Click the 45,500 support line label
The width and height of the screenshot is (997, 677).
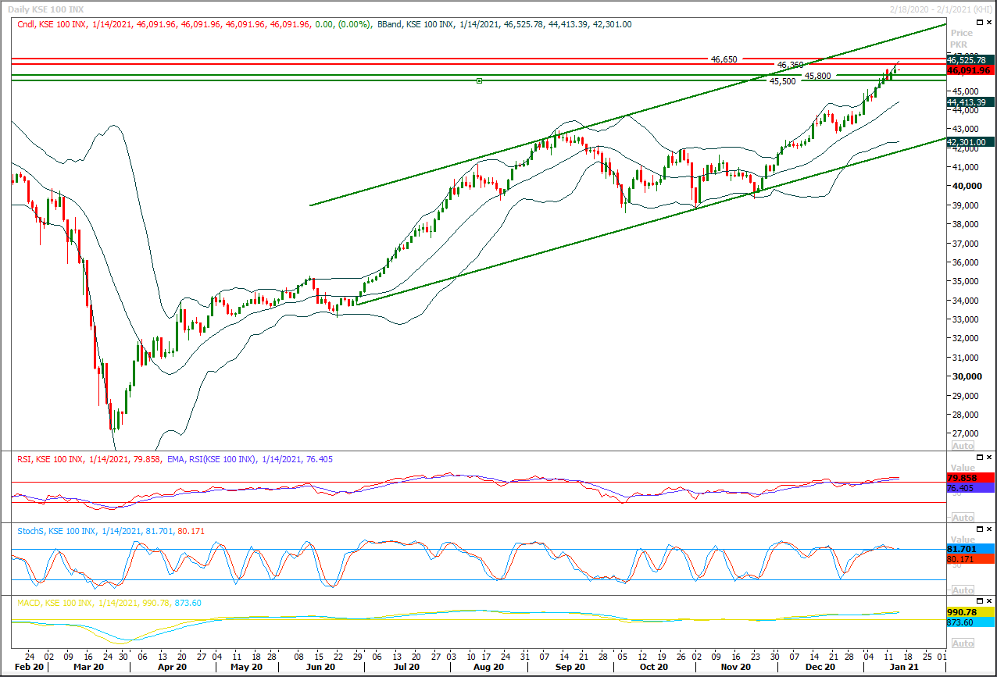pyautogui.click(x=783, y=81)
